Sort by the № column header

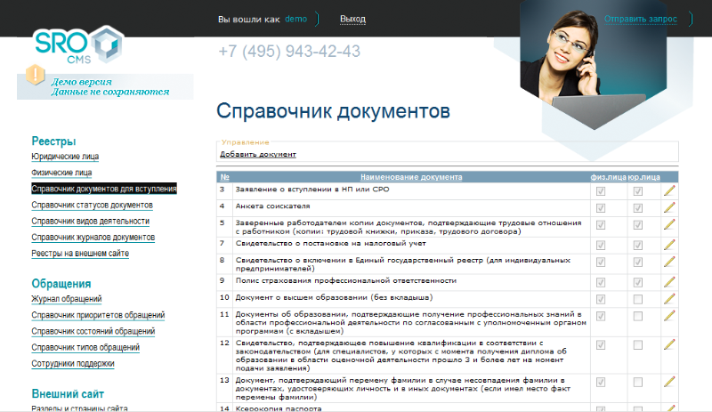(x=224, y=177)
